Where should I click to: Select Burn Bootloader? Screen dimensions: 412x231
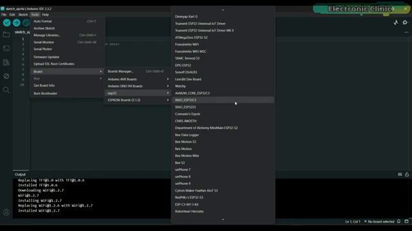pos(67,93)
